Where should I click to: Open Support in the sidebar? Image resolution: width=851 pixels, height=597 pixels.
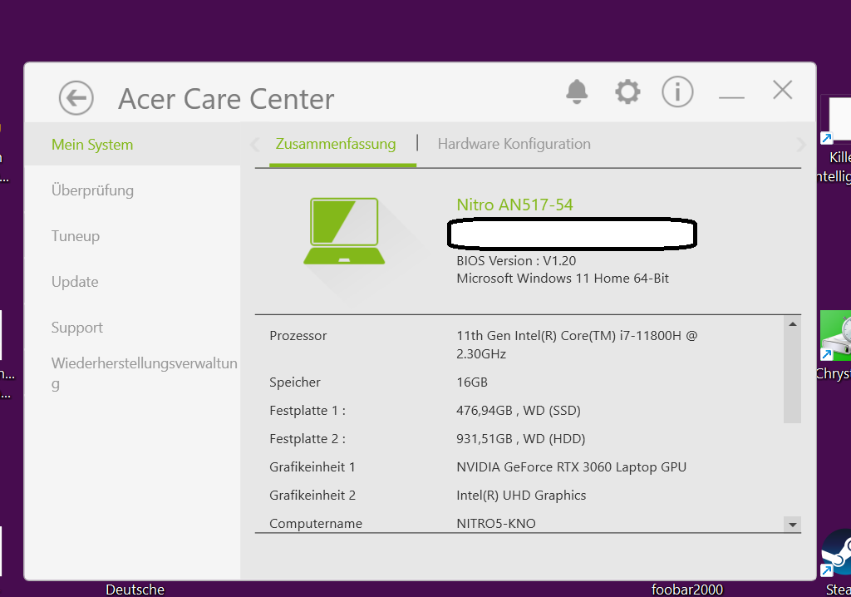(x=77, y=327)
